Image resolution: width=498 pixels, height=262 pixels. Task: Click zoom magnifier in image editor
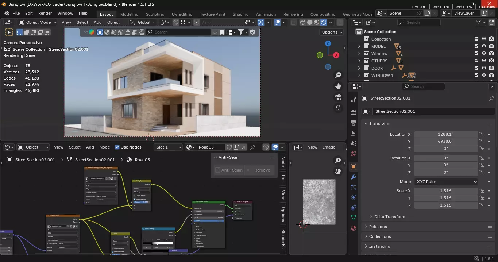(x=338, y=161)
